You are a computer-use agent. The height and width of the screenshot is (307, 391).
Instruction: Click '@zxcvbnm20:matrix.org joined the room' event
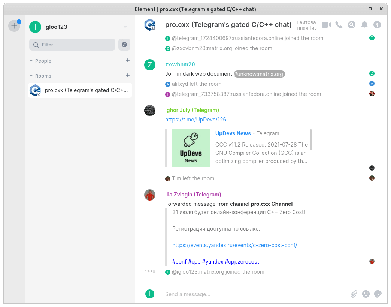222,48
